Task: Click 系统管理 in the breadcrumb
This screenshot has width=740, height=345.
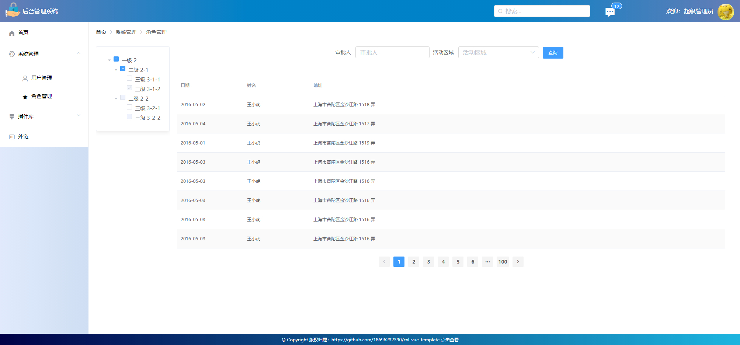Action: point(126,32)
